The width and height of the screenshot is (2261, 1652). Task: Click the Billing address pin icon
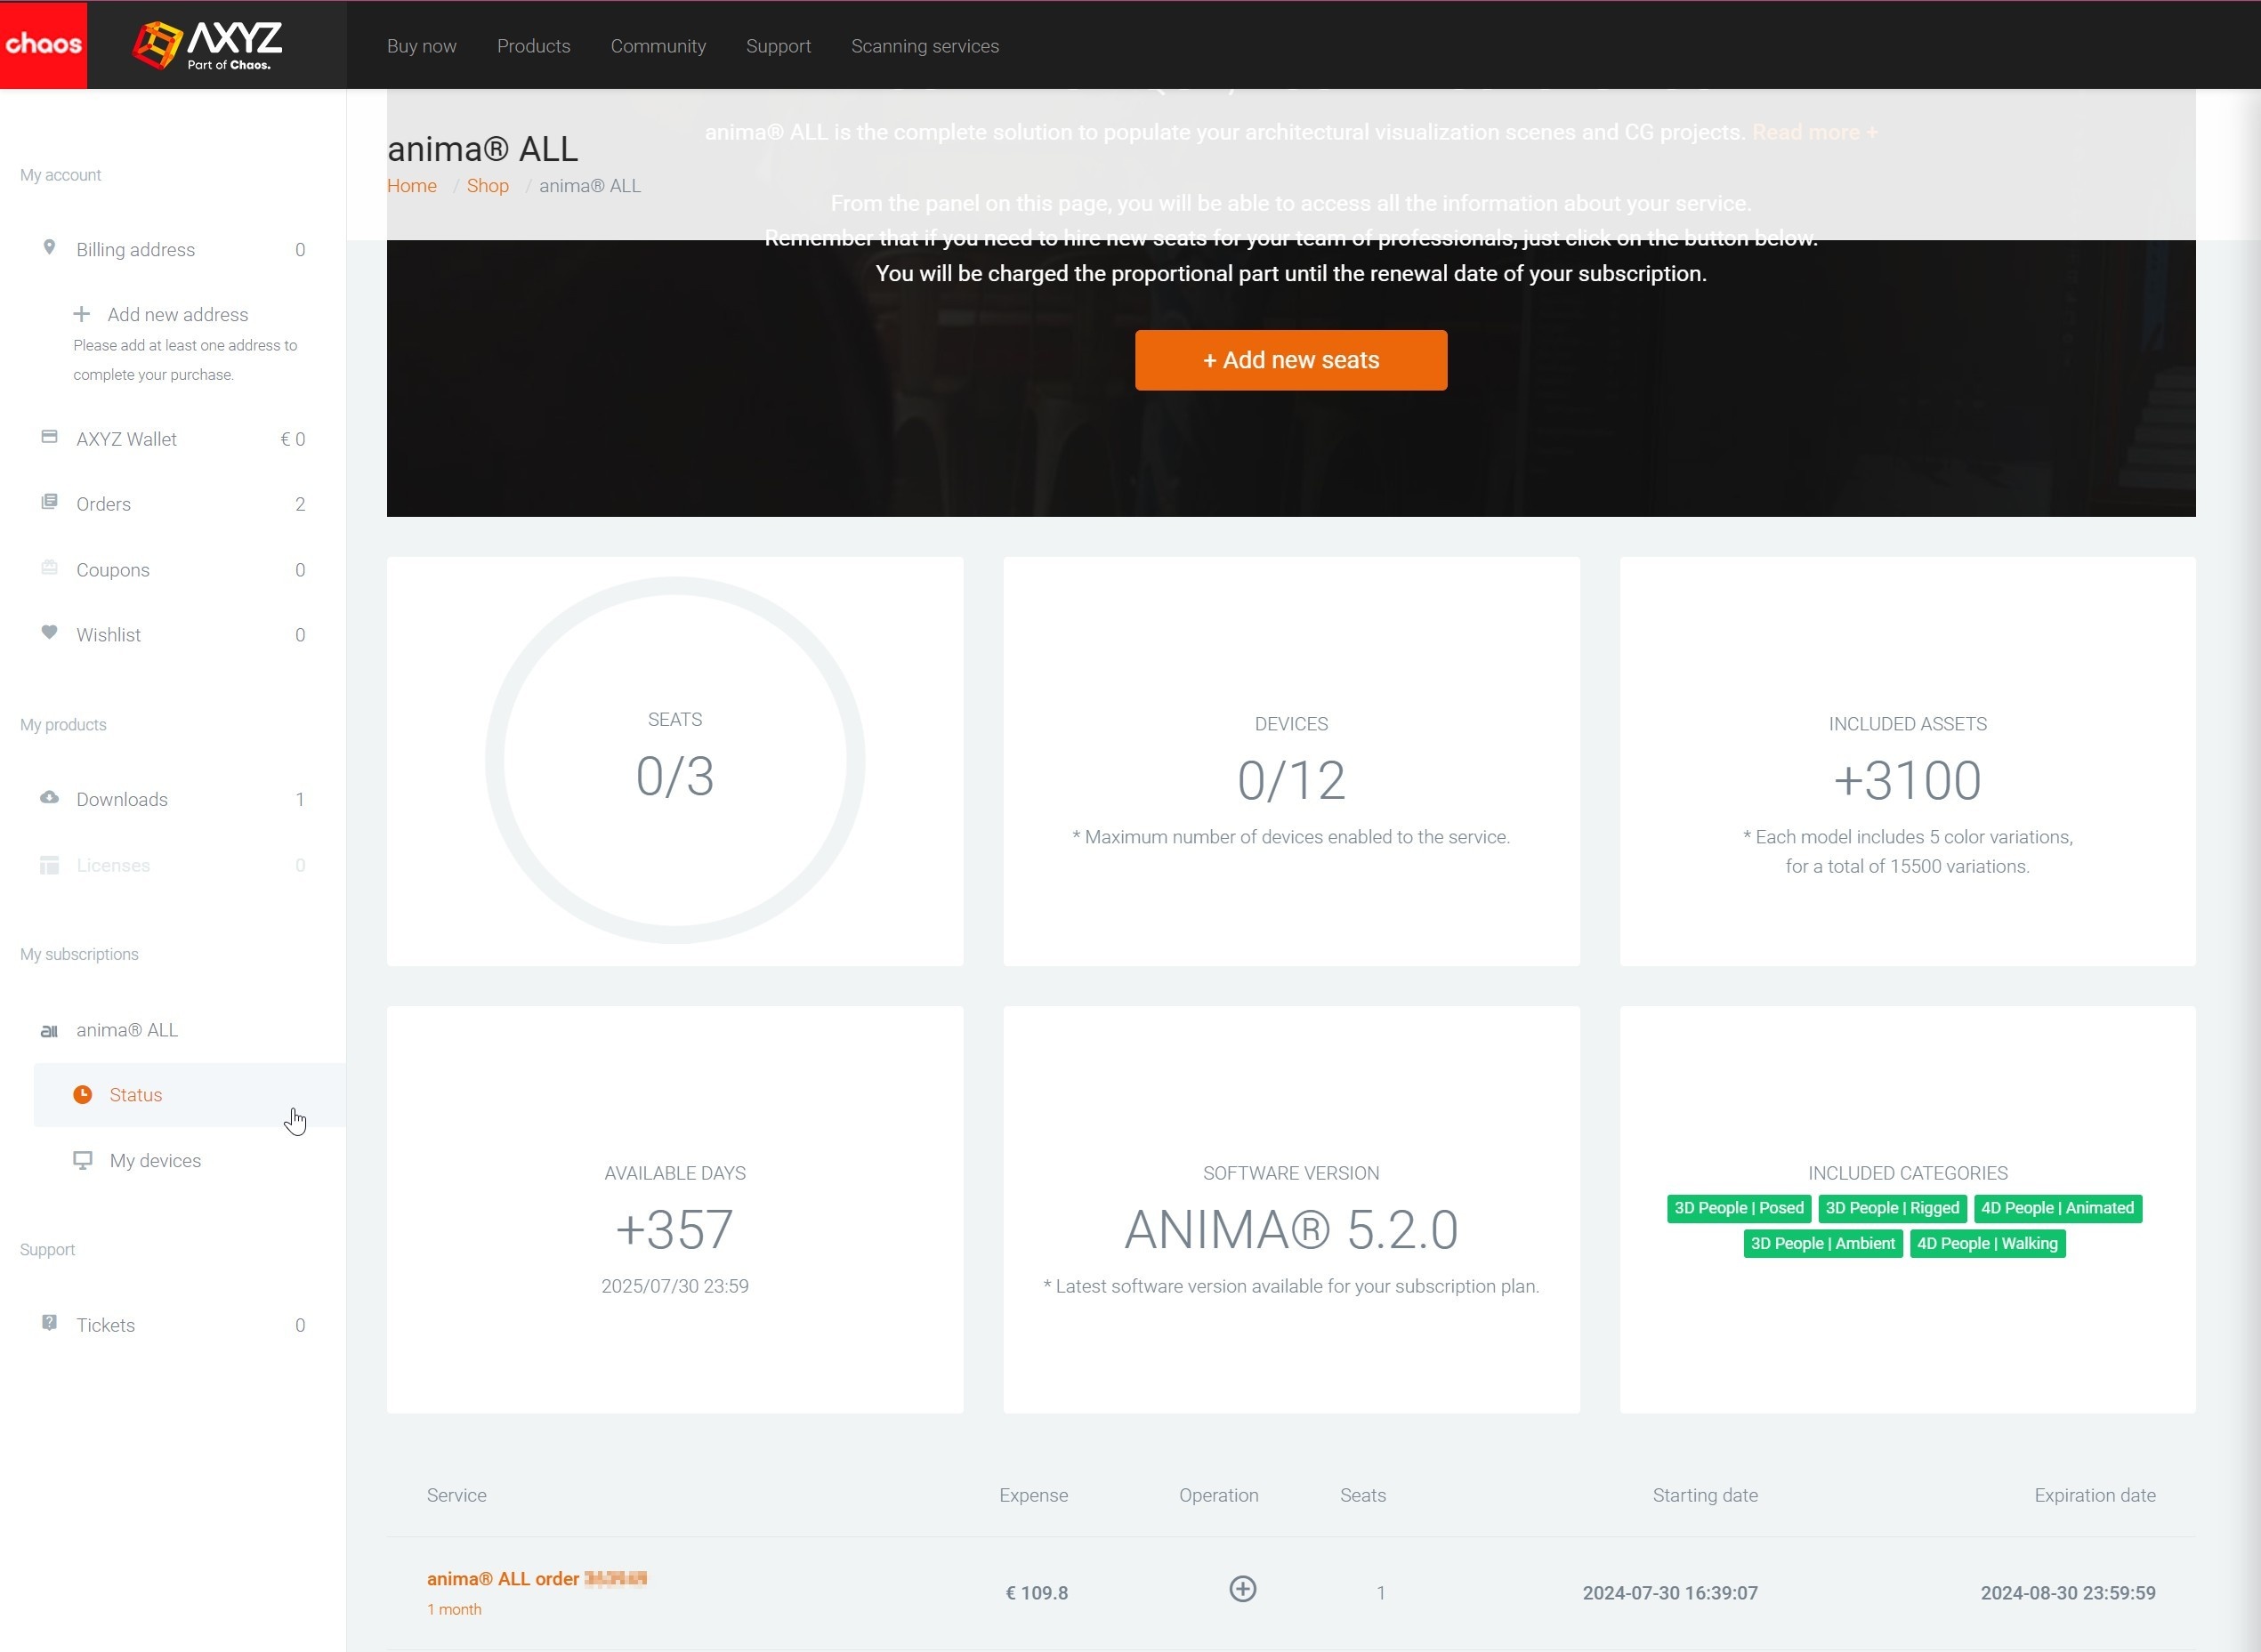click(49, 247)
